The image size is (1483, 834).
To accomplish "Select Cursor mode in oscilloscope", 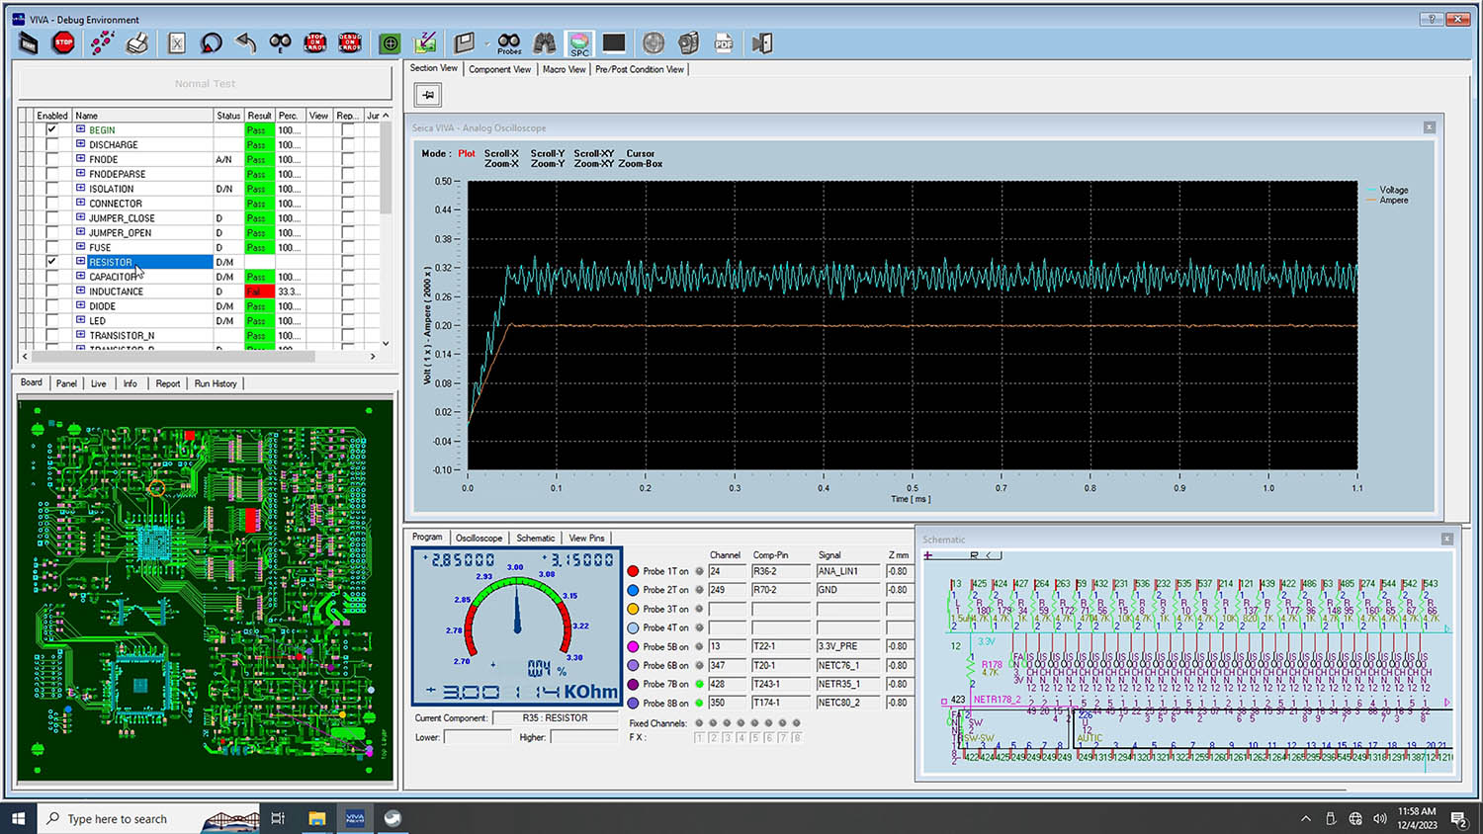I will click(641, 153).
